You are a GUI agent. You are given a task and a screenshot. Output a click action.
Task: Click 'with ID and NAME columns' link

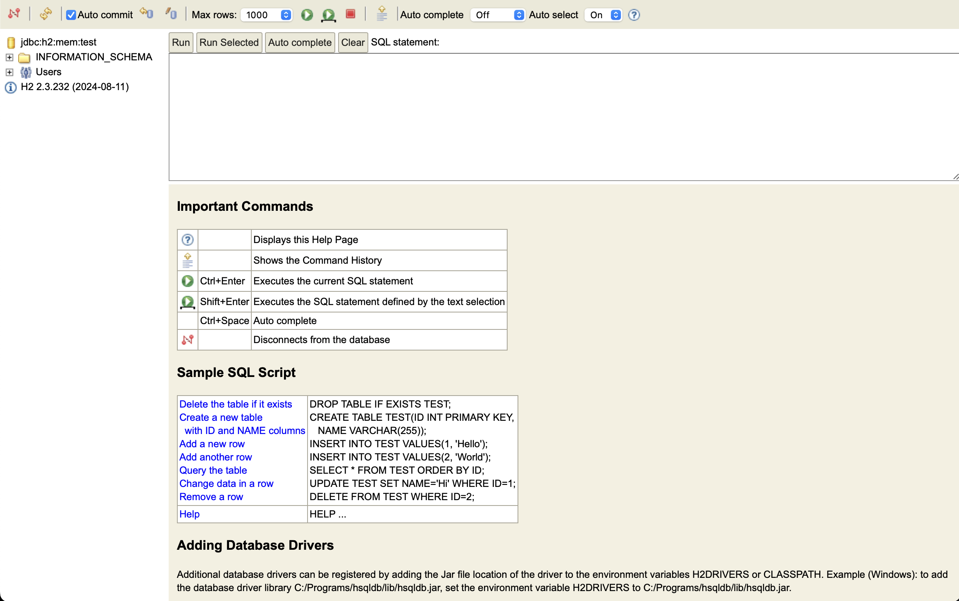[x=245, y=430]
